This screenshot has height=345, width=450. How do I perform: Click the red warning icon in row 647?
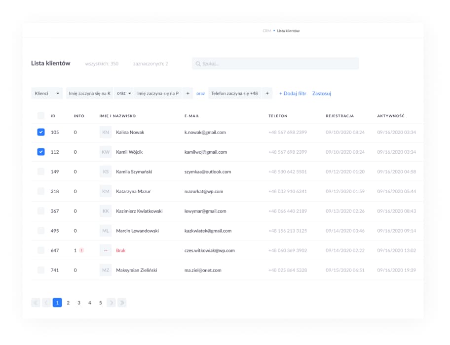(81, 250)
